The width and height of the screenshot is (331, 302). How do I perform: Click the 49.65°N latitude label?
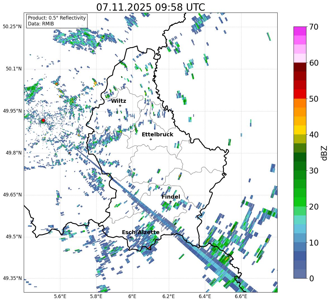pos(12,195)
